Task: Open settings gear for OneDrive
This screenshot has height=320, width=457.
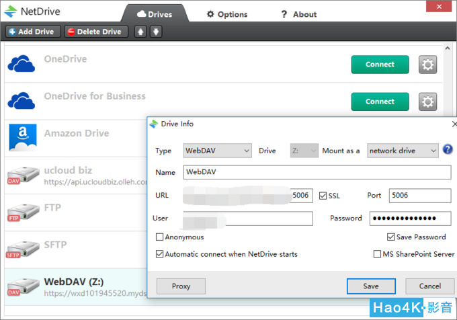Action: tap(427, 65)
